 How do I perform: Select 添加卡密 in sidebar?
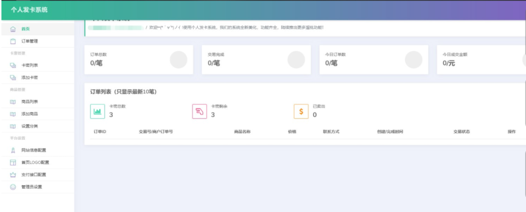point(37,78)
